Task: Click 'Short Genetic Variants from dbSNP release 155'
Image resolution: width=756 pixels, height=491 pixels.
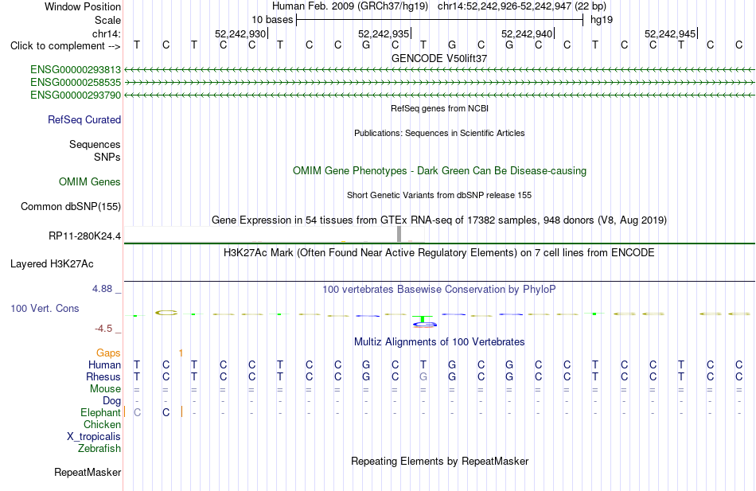Action: (439, 195)
